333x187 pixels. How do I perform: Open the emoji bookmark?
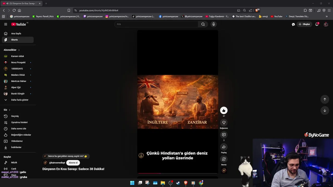[x=263, y=16]
